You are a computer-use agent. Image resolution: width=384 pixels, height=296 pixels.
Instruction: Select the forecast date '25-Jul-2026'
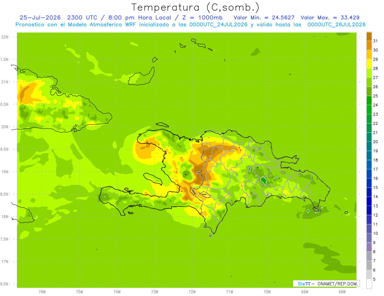pos(40,18)
